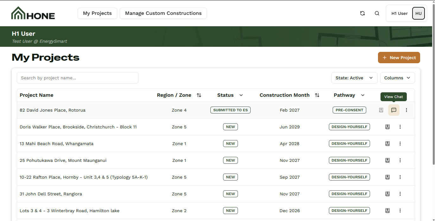The width and height of the screenshot is (435, 221).
Task: Click the Feb 2027 construction month cell
Action: click(290, 110)
